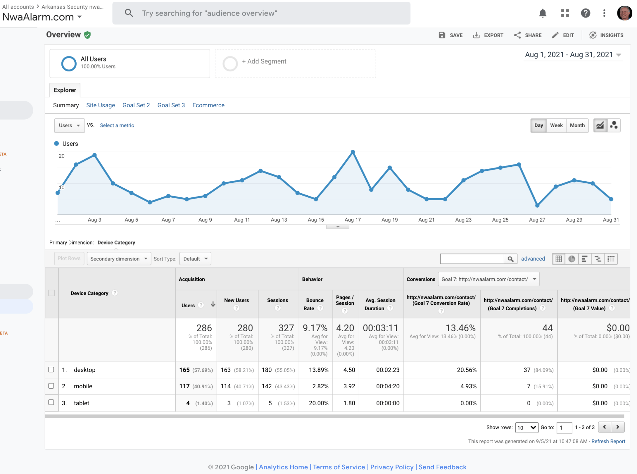Switch to pivot table view icon
The width and height of the screenshot is (637, 474).
click(611, 259)
